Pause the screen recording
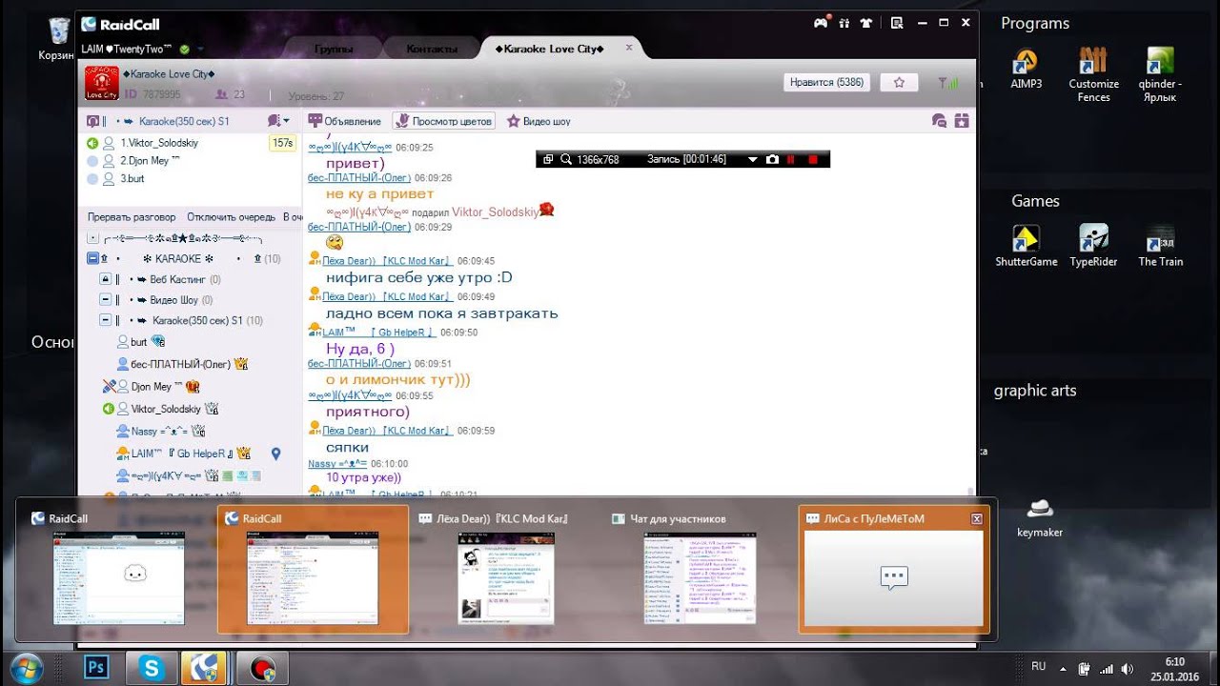The image size is (1220, 686). (791, 160)
